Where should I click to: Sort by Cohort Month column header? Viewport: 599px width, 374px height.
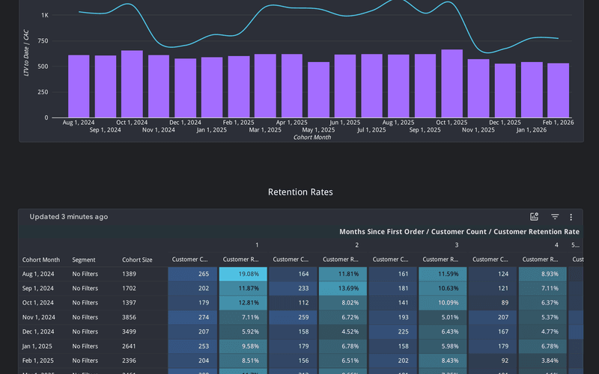[41, 260]
